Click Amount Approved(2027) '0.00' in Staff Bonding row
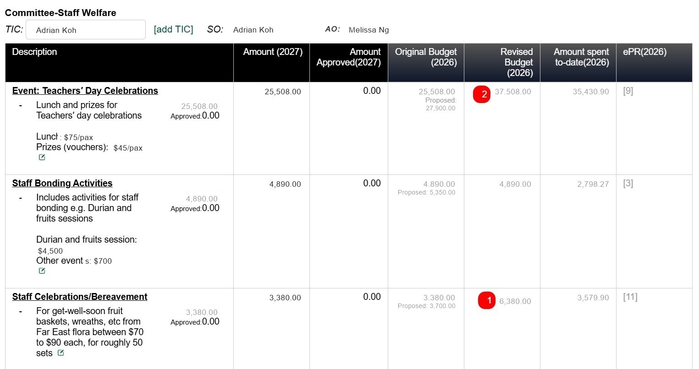 click(x=372, y=183)
